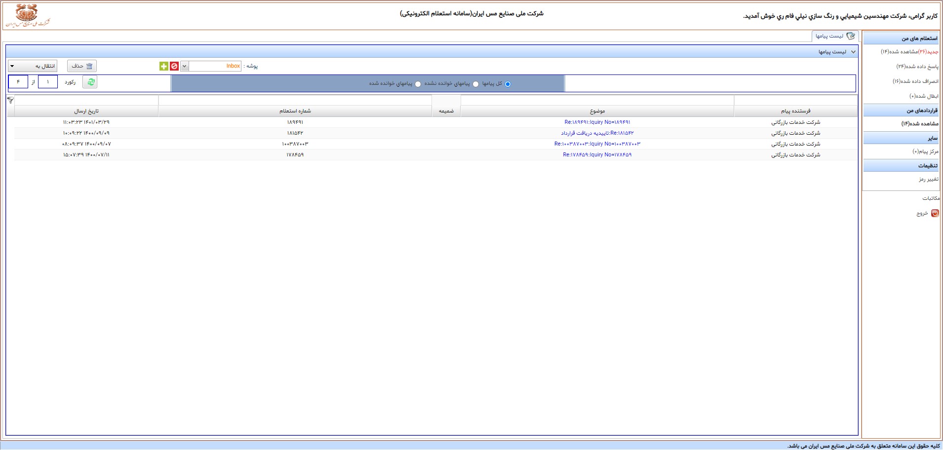Open the message Re:۱۸۱۵۴۲ تاییدیه دریافت قرارداد
Image resolution: width=943 pixels, height=450 pixels.
[597, 133]
